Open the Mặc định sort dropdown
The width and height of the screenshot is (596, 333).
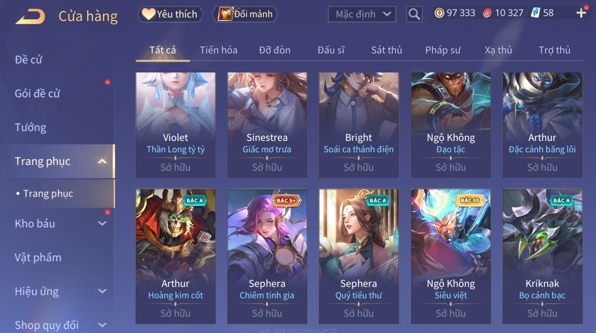[362, 14]
